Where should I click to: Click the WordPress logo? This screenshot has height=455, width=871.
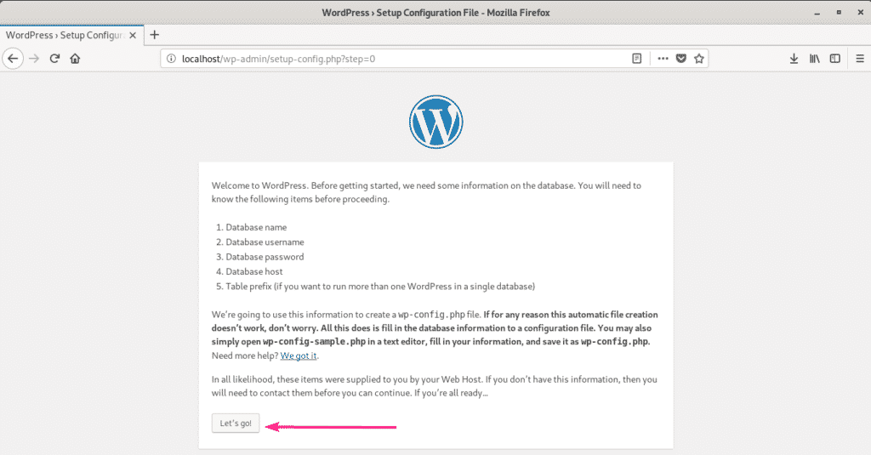[435, 122]
